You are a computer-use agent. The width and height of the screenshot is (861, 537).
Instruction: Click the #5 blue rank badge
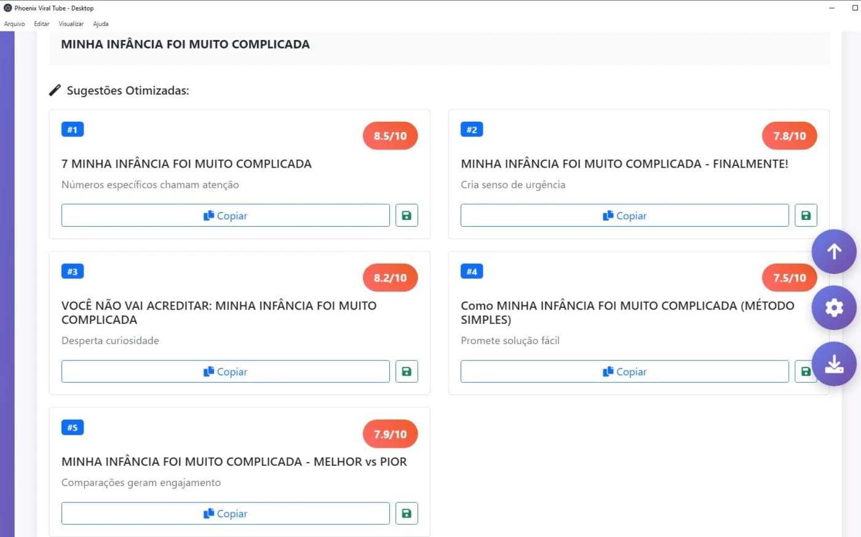click(73, 427)
